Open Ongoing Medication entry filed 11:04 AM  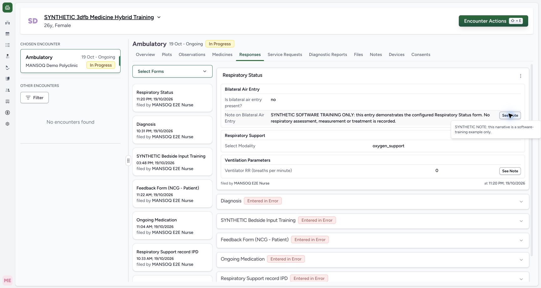coord(173,225)
